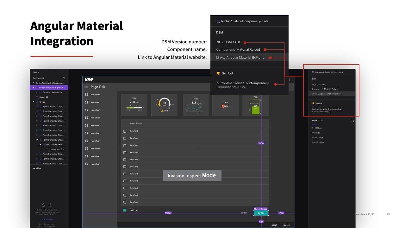Click the Material Raised tag above Button
Image resolution: width=405 pixels, height=228 pixels.
(x=261, y=209)
